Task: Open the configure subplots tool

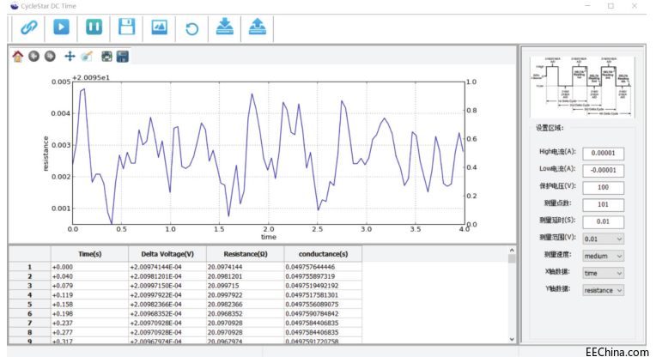Action: pos(106,57)
